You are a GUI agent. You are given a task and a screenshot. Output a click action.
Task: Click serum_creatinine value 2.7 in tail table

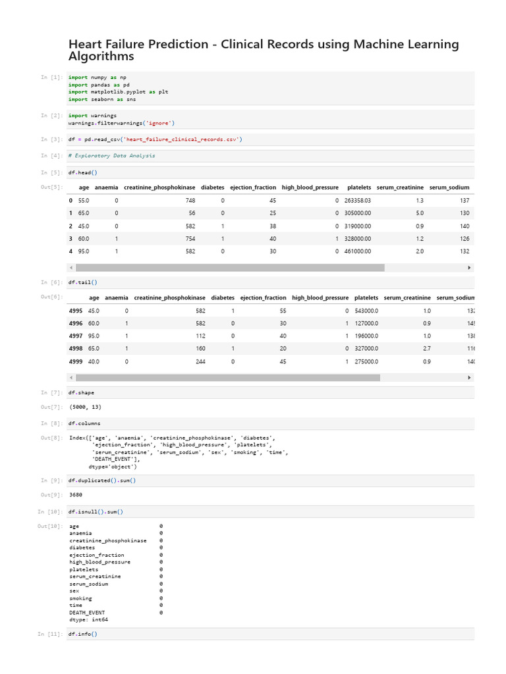pos(427,349)
